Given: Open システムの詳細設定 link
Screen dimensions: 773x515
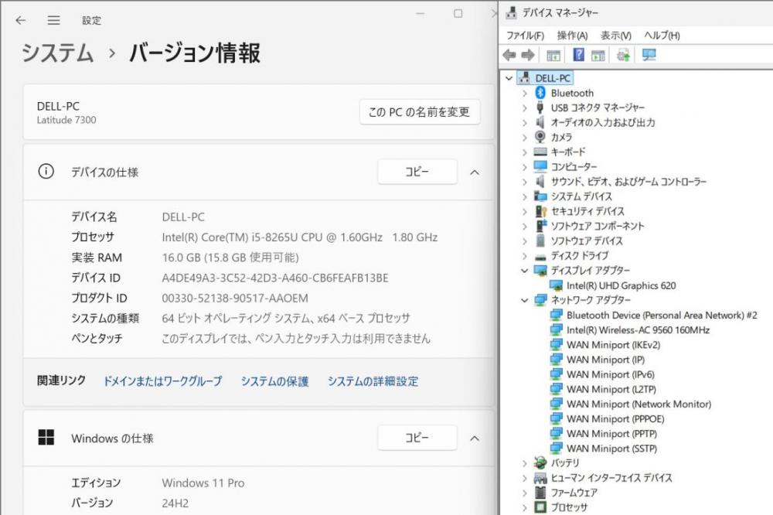Looking at the screenshot, I should tap(373, 381).
